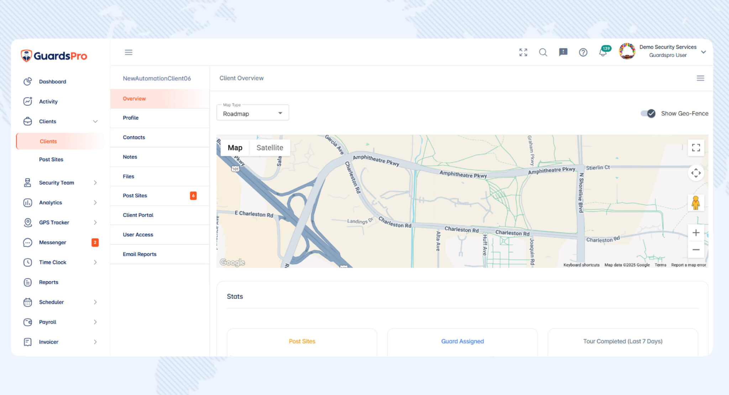
Task: Select the Map view button
Action: (x=235, y=148)
